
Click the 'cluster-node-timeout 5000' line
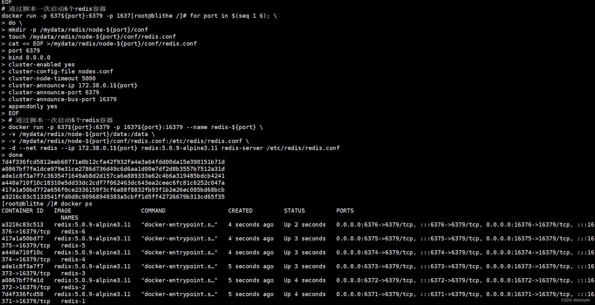point(52,78)
